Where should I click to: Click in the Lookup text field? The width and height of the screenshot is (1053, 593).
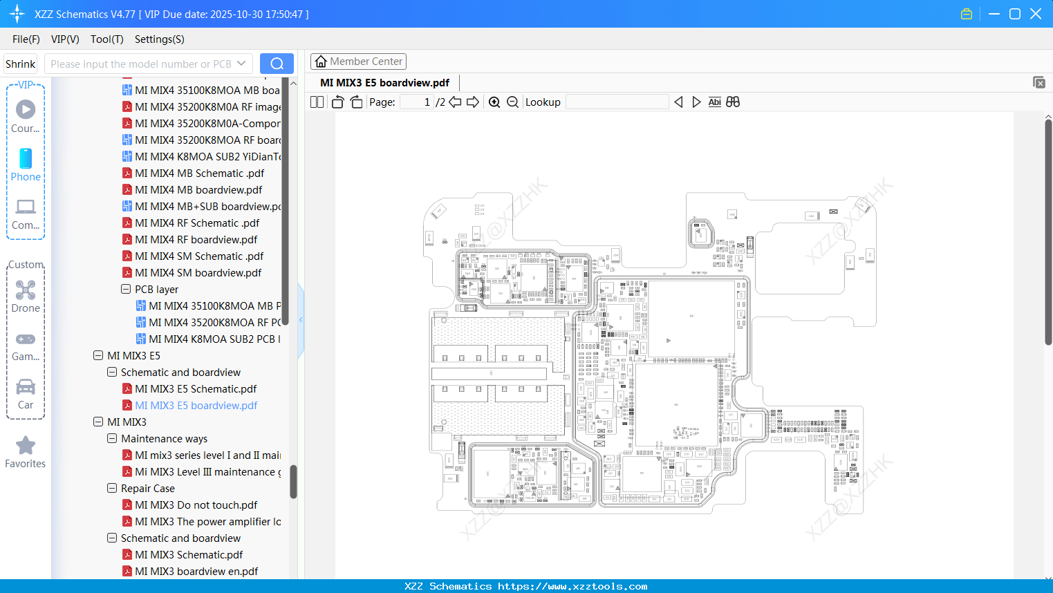pos(617,102)
